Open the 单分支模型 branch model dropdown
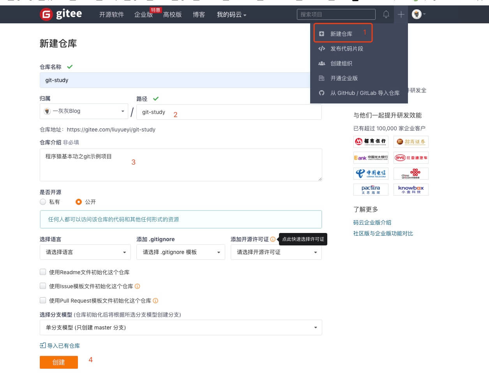The height and width of the screenshot is (373, 489). point(181,327)
